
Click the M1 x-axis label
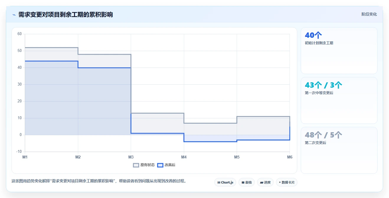25,157
